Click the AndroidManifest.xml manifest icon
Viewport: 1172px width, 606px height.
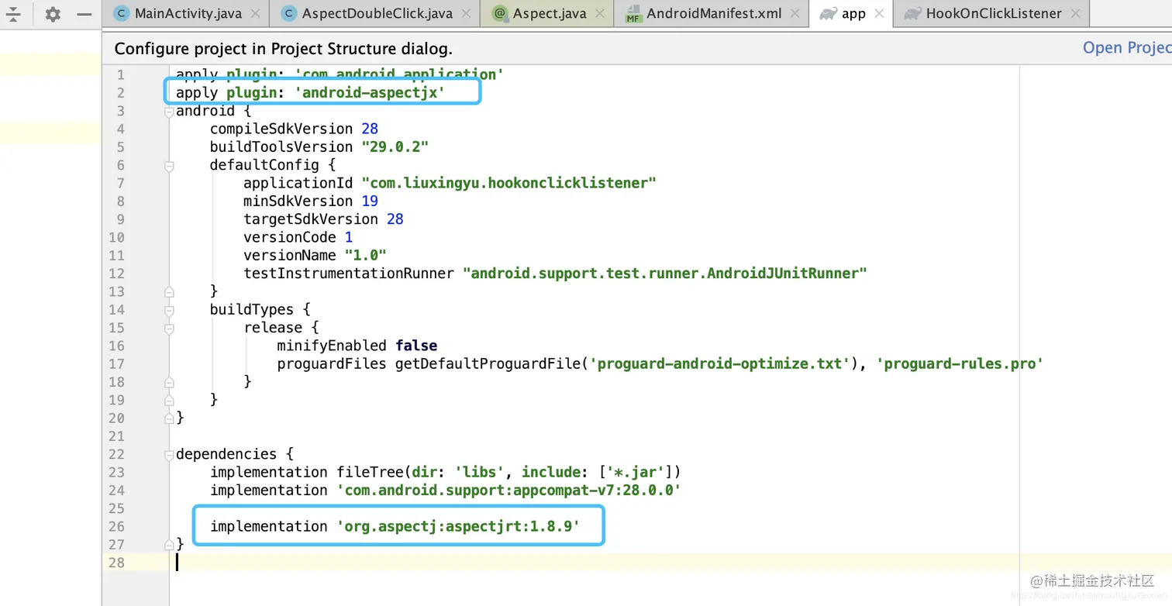(x=633, y=14)
